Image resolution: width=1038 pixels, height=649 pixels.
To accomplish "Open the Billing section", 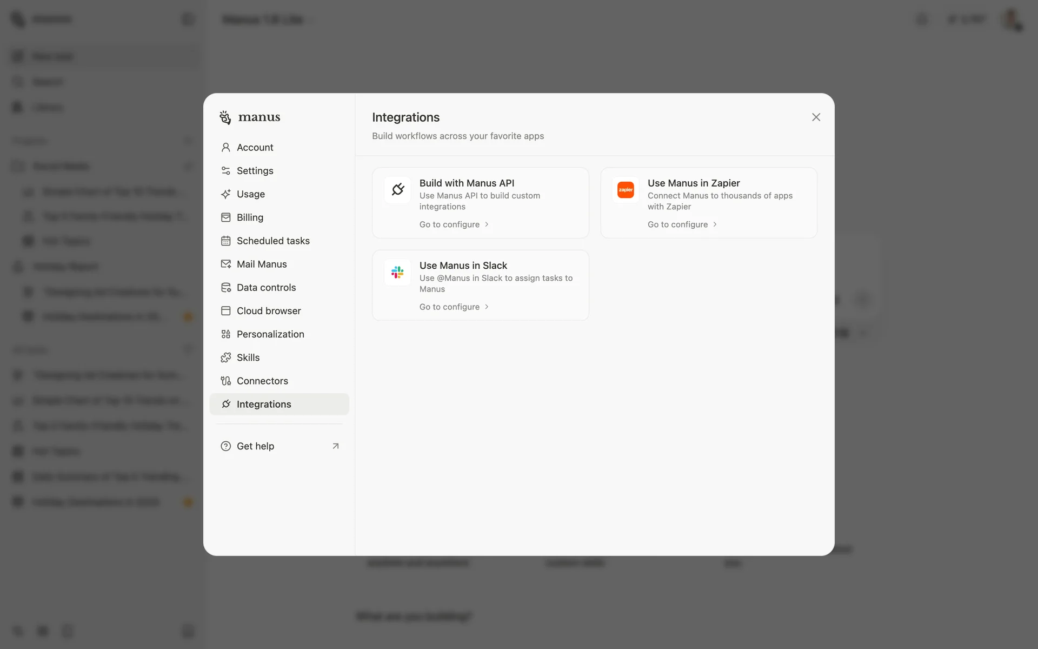I will click(250, 217).
